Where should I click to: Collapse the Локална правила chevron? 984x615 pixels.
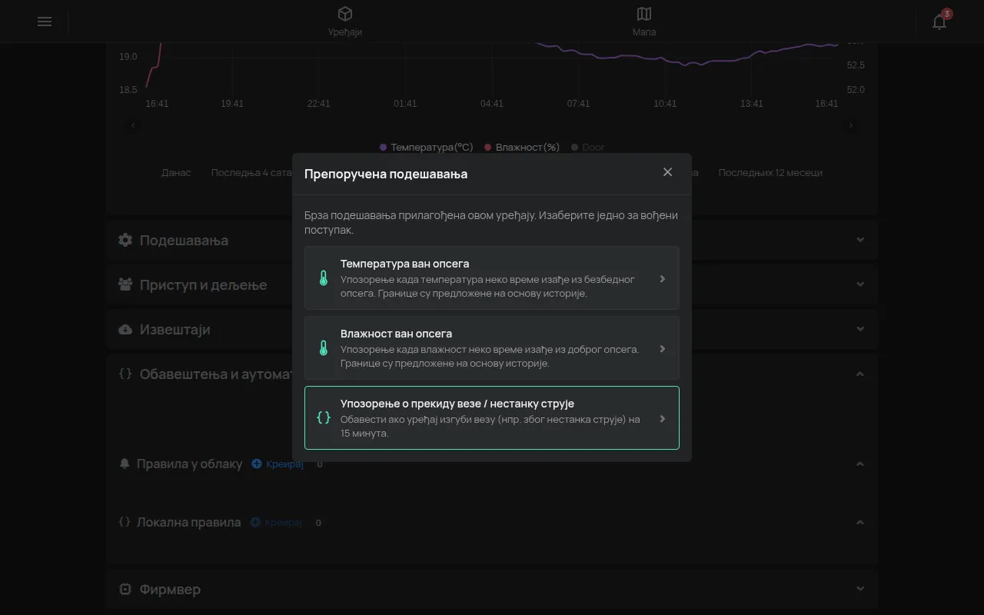click(860, 522)
